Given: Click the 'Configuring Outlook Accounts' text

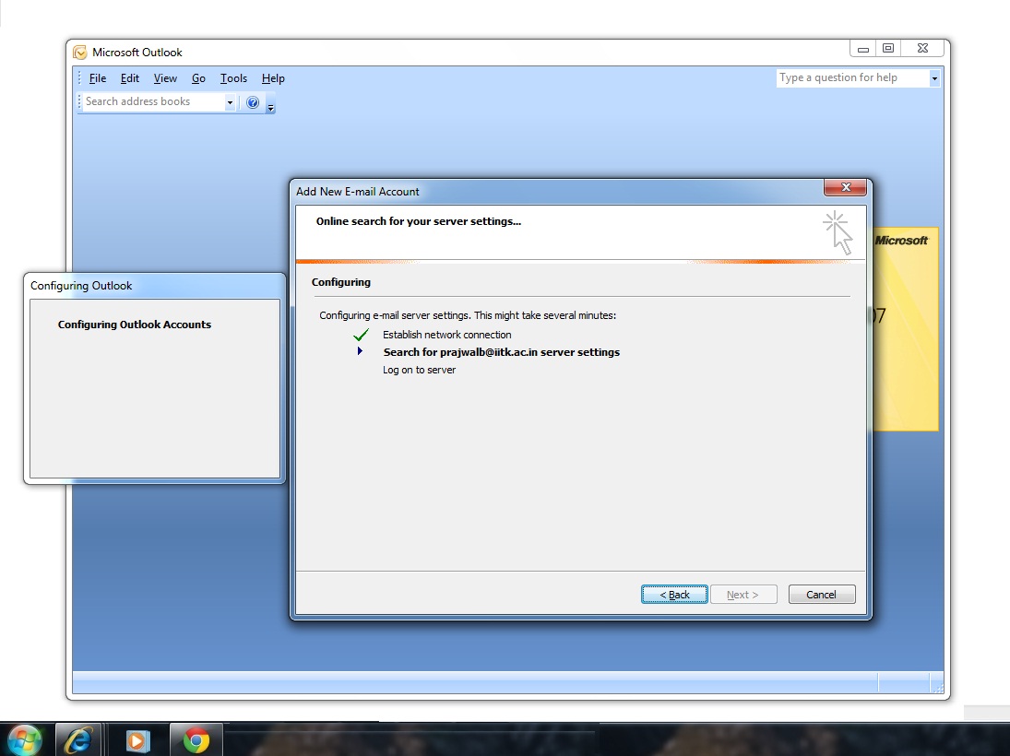Looking at the screenshot, I should tap(135, 325).
